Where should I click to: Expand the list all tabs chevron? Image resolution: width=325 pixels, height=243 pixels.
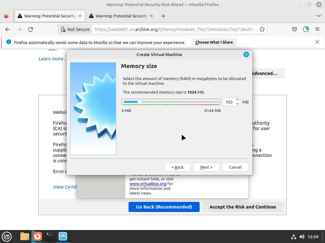(319, 16)
